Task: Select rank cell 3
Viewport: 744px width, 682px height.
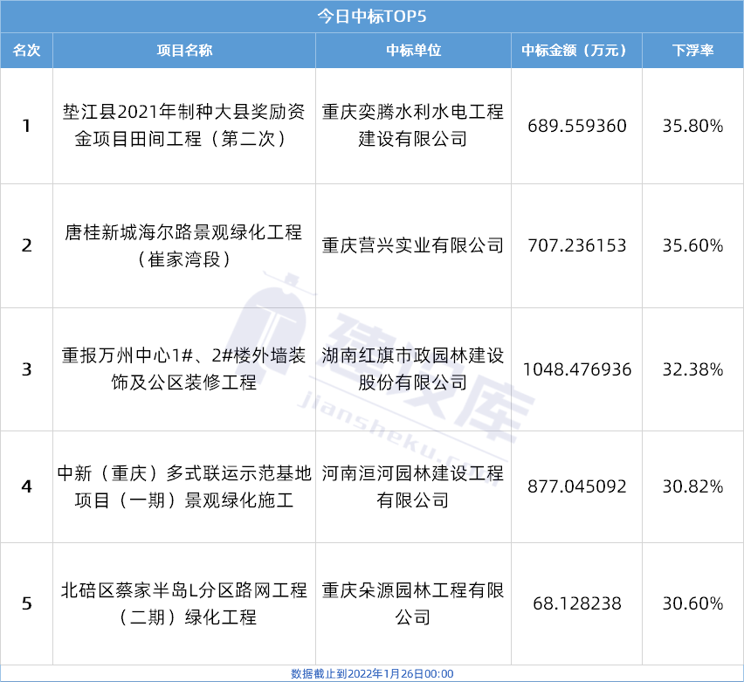Action: (26, 369)
